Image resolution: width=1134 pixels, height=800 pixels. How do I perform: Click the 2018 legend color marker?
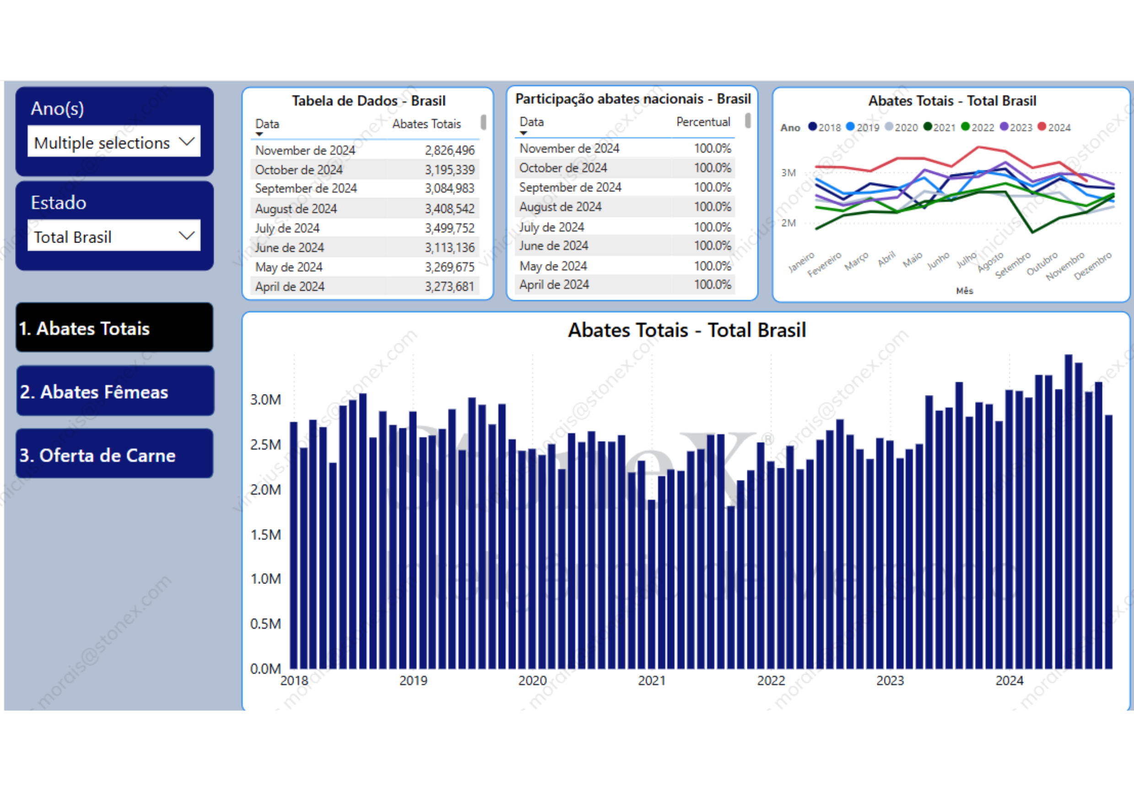(812, 126)
